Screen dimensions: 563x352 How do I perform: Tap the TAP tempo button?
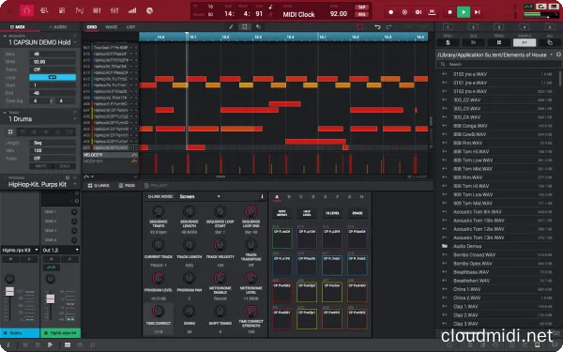[361, 8]
